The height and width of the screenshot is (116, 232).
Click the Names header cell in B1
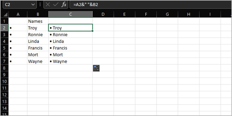(38, 21)
